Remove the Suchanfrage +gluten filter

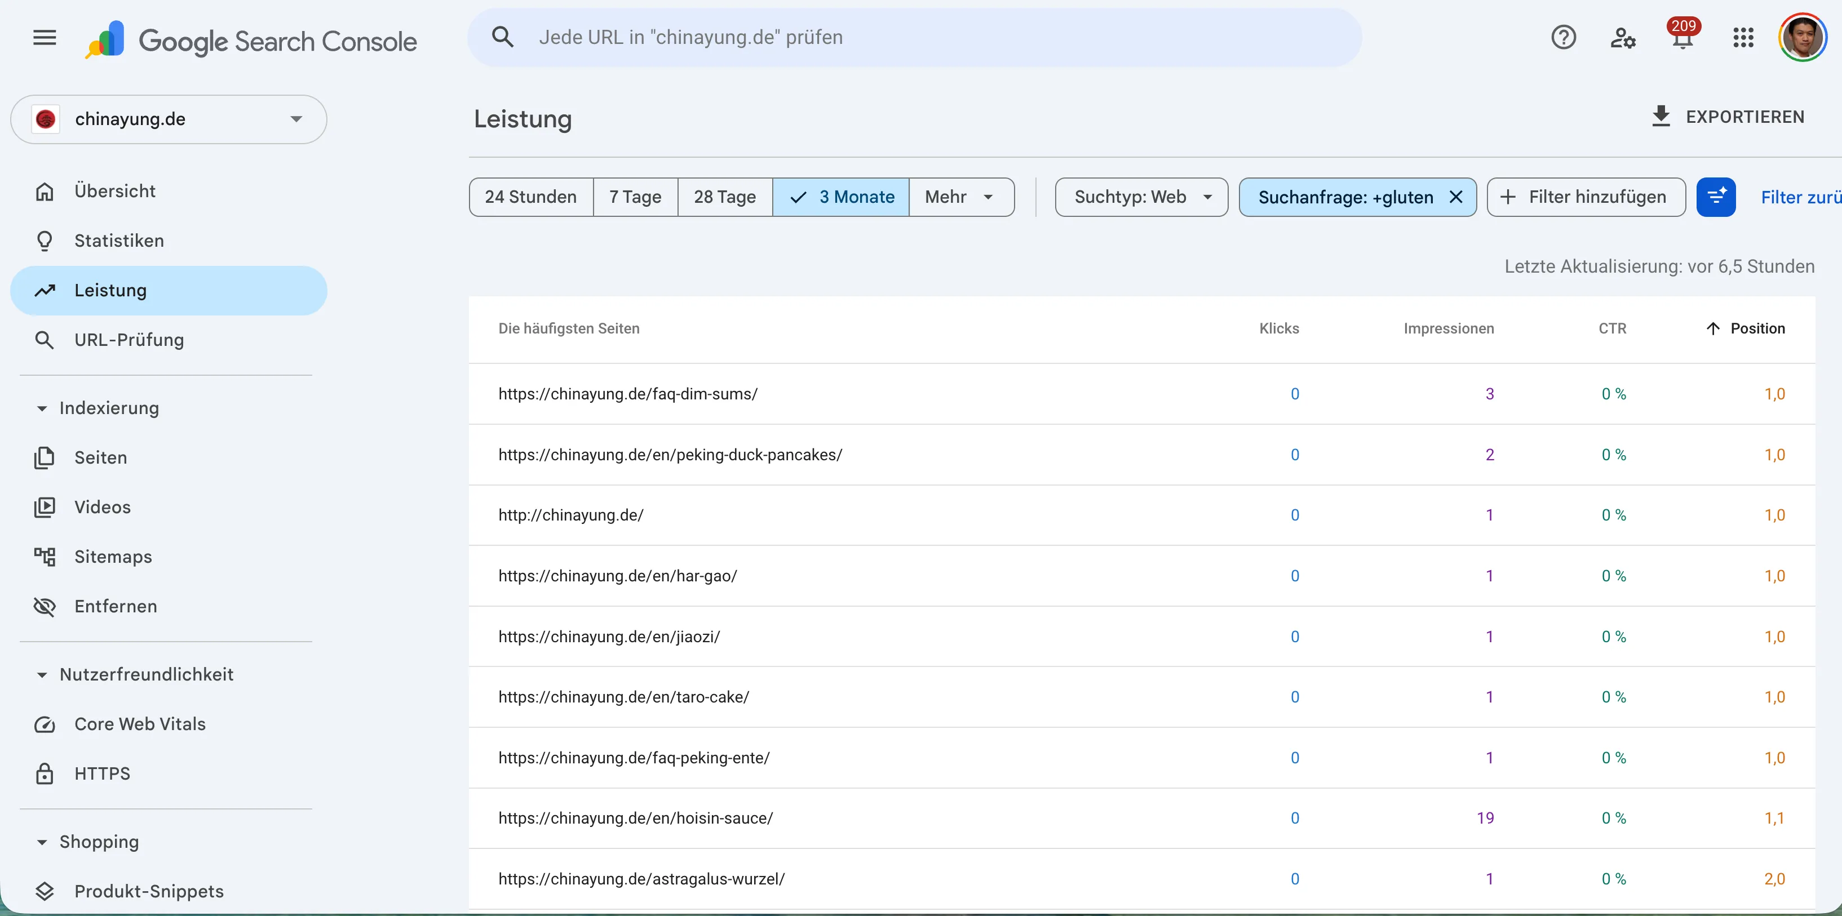[1455, 197]
